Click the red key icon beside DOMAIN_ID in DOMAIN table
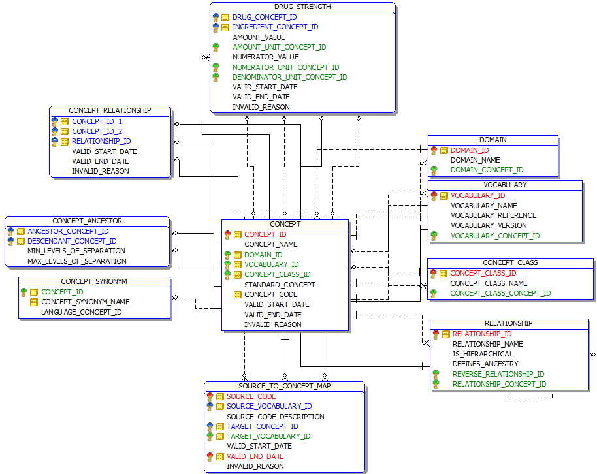 tap(434, 150)
